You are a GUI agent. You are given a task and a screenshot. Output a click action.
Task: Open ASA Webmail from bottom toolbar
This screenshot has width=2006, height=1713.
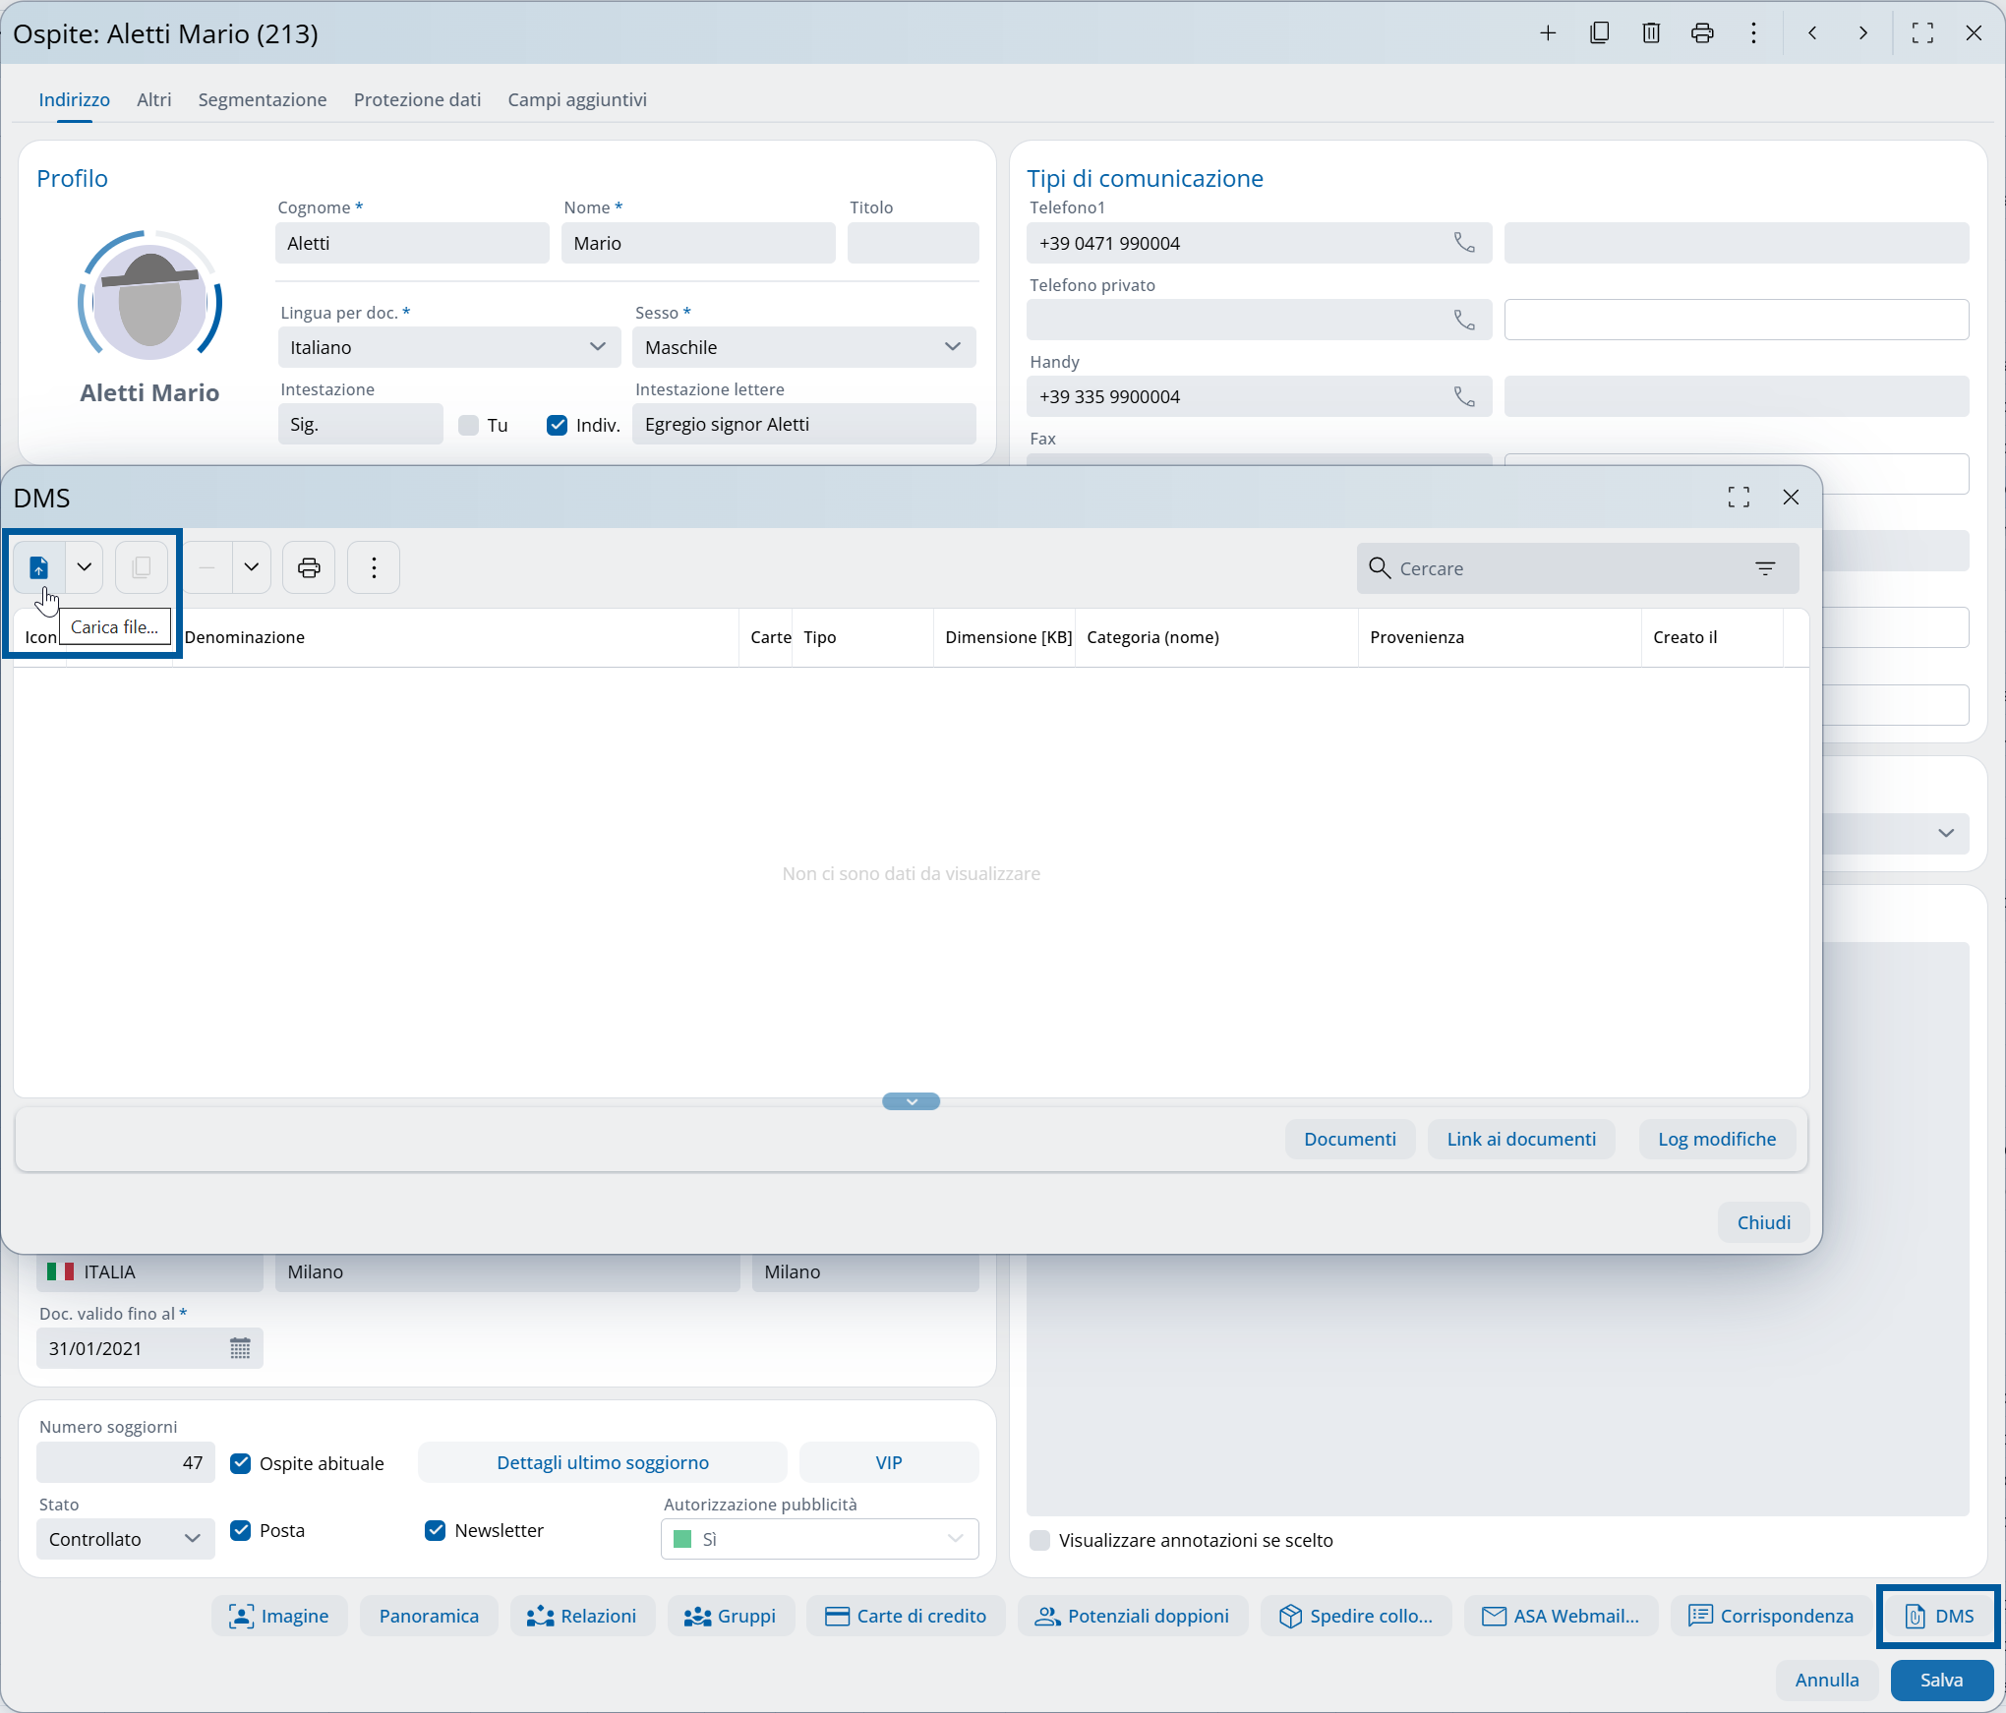point(1560,1616)
